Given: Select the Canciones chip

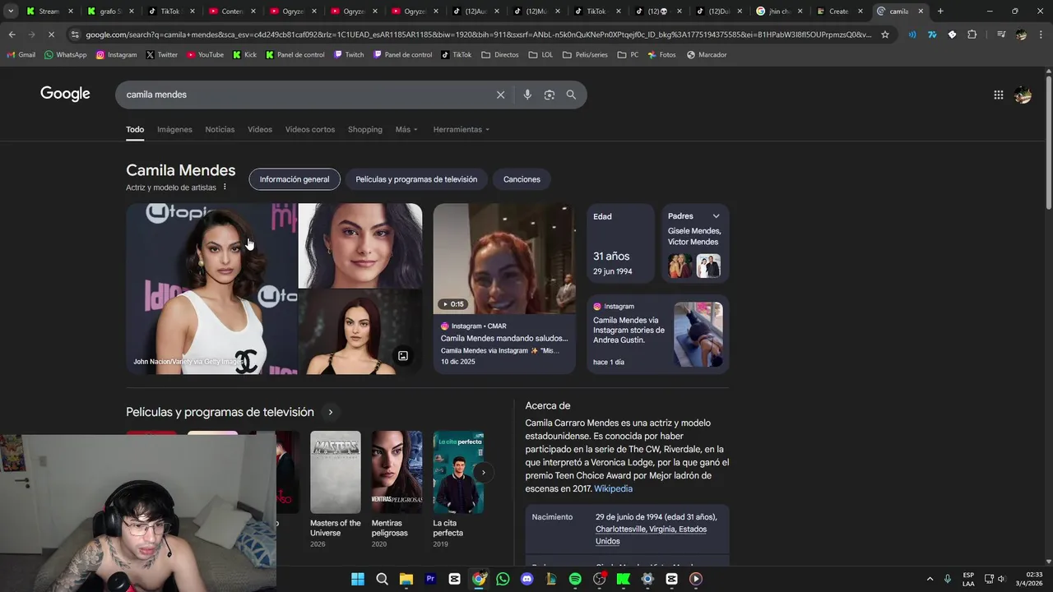Looking at the screenshot, I should coord(522,179).
